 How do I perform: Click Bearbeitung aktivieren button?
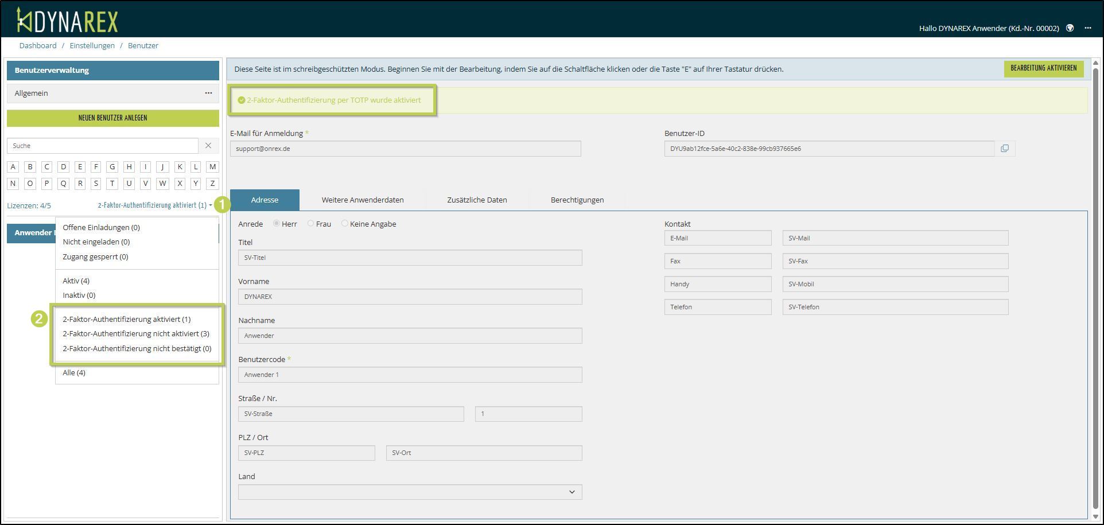tap(1043, 68)
